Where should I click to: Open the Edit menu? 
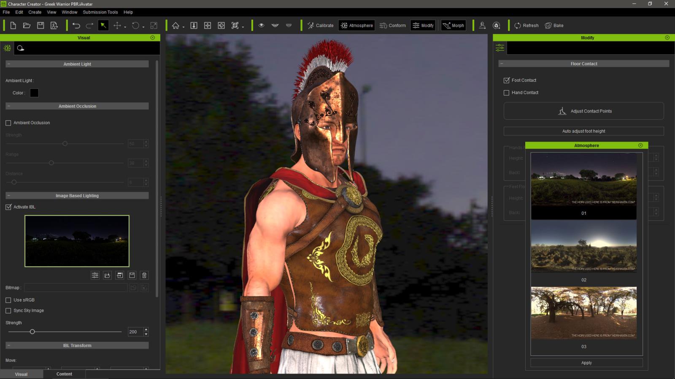[19, 12]
